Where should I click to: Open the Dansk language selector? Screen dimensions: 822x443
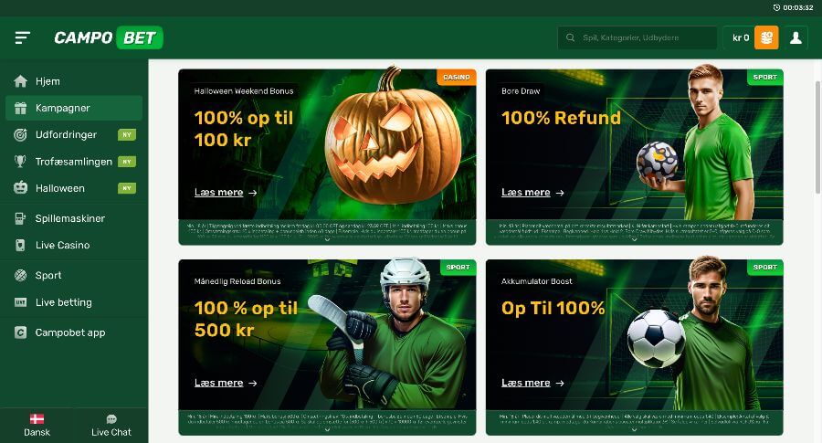coord(37,425)
